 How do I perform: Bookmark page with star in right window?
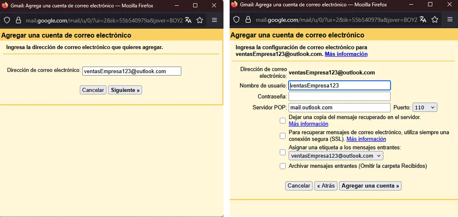point(435,19)
